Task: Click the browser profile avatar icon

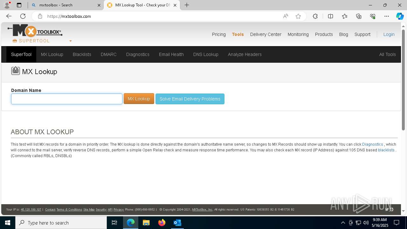Action: click(x=7, y=5)
